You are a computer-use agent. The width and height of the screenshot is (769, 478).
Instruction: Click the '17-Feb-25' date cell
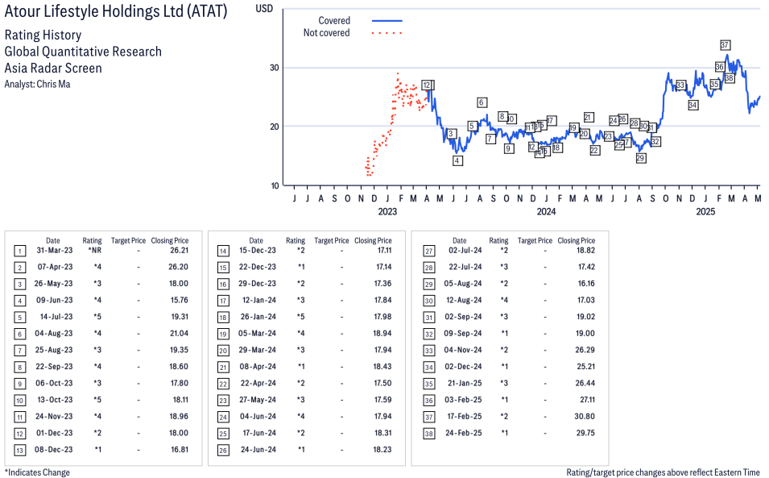click(x=464, y=417)
